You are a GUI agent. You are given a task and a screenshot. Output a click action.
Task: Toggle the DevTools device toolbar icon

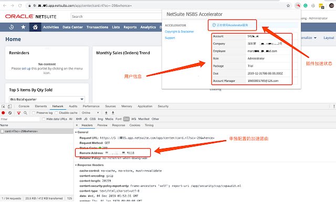point(9,106)
